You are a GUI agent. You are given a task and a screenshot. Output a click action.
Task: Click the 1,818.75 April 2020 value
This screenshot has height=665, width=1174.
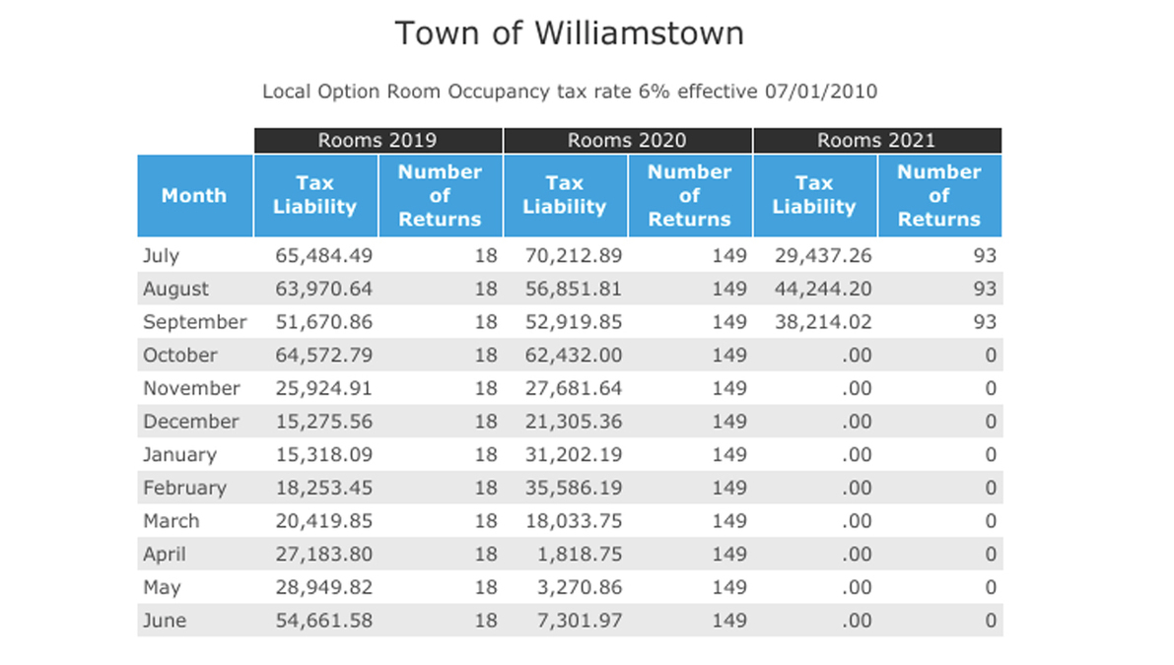pyautogui.click(x=583, y=555)
